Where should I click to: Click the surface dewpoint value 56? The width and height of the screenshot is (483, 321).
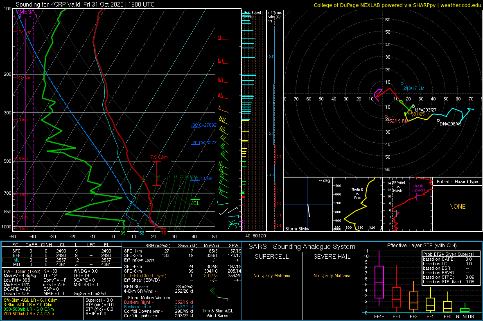click(142, 233)
